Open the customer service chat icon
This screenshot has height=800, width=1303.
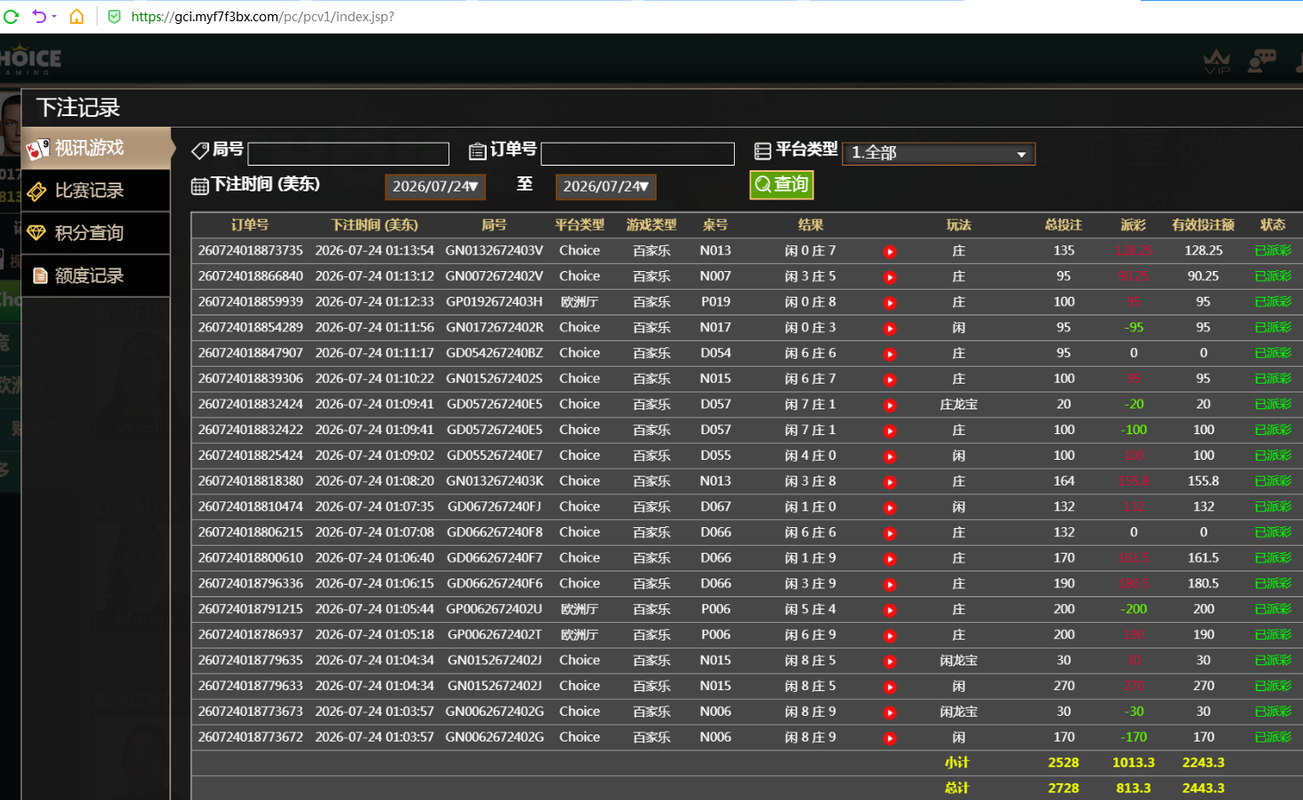1261,60
